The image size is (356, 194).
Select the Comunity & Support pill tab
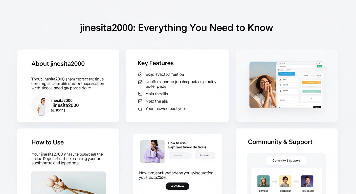(x=286, y=160)
